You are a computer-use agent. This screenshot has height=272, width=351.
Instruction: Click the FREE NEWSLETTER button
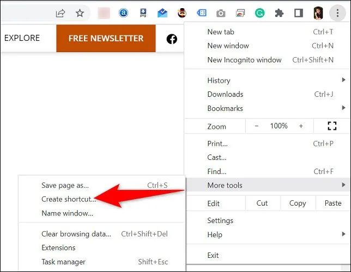(x=106, y=39)
